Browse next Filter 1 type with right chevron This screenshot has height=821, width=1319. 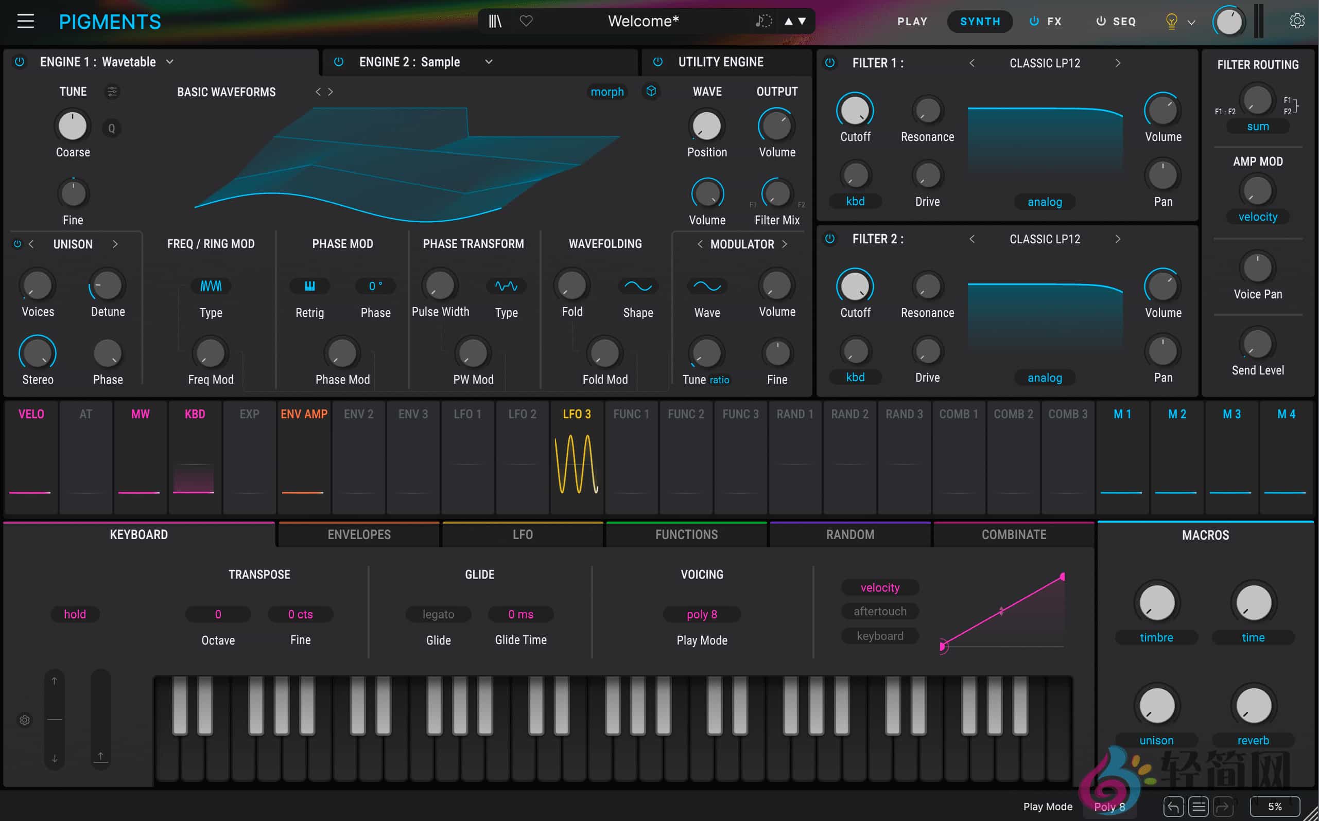pyautogui.click(x=1118, y=63)
